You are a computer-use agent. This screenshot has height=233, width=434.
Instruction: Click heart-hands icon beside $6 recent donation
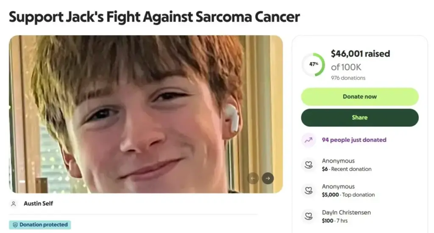pyautogui.click(x=309, y=165)
